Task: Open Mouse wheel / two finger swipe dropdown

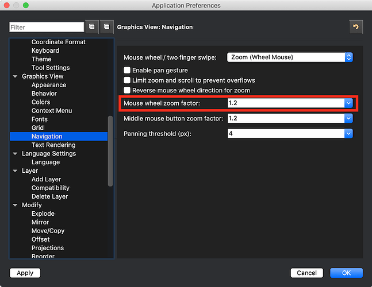Action: pos(290,57)
